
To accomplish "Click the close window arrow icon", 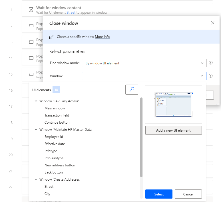I will pyautogui.click(x=51, y=37).
